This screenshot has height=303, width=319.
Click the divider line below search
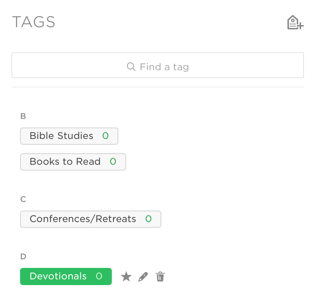tap(158, 87)
